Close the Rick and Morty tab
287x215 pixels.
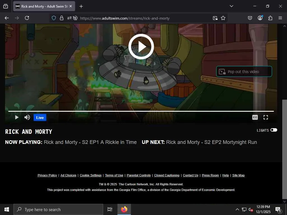(71, 6)
